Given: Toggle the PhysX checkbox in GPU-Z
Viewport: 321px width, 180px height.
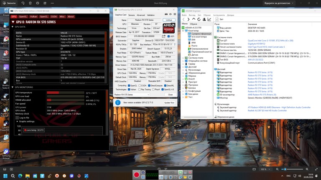Looking at the screenshot, I should tap(153, 90).
